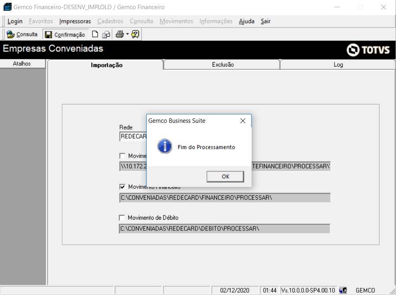Screen dimensions: 396x295
Task: Open the Login menu
Action: point(15,21)
